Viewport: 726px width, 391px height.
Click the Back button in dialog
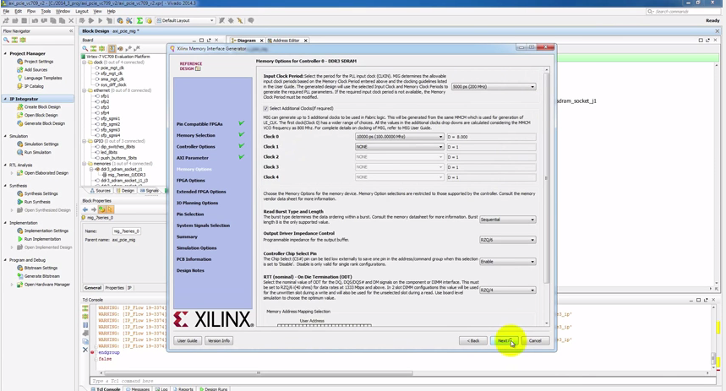click(472, 340)
